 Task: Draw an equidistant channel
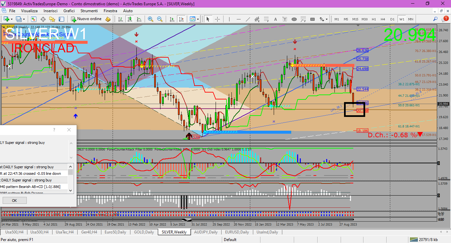tap(257, 19)
